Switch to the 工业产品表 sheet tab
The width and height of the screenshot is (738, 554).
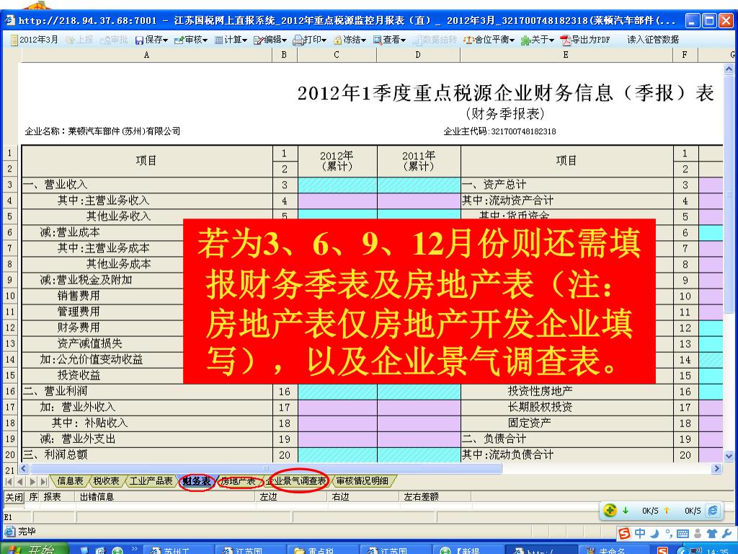151,481
